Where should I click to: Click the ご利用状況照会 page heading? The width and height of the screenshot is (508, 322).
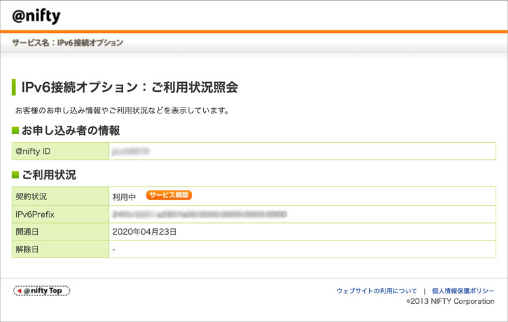tap(130, 87)
